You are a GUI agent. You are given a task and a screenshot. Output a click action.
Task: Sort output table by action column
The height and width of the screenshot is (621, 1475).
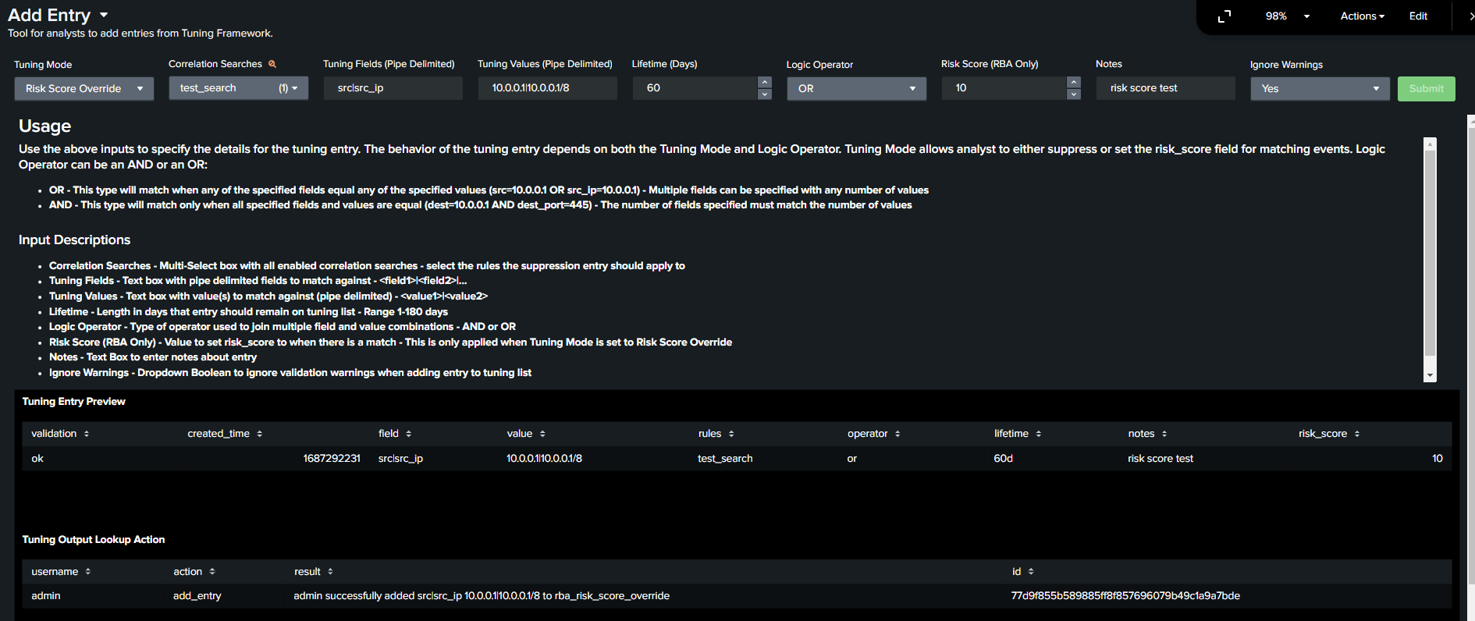194,572
